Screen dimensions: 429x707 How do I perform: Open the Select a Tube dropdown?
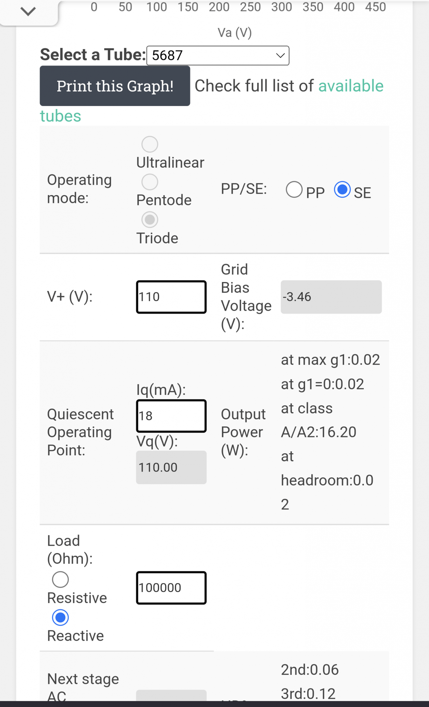click(x=218, y=55)
